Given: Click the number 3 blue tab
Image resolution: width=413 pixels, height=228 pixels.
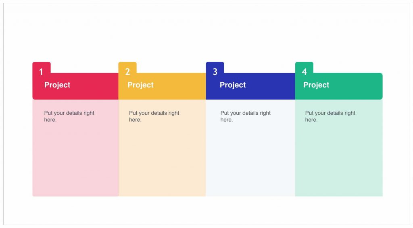Looking at the screenshot, I should click(x=215, y=68).
